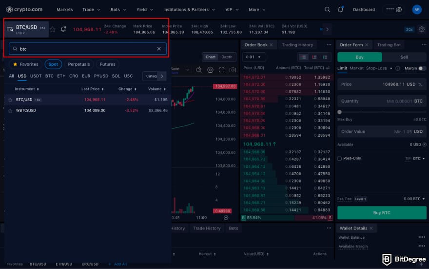Viewport: 429px width, 269px height.
Task: Show the next ticker stats with arrow
Action: (328, 29)
